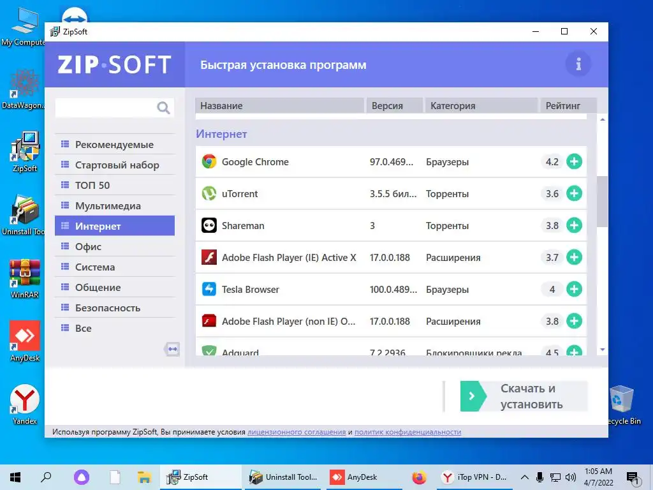Screen dimensions: 653x490
Task: Click Торренты category in uTorrent row
Action: click(447, 194)
